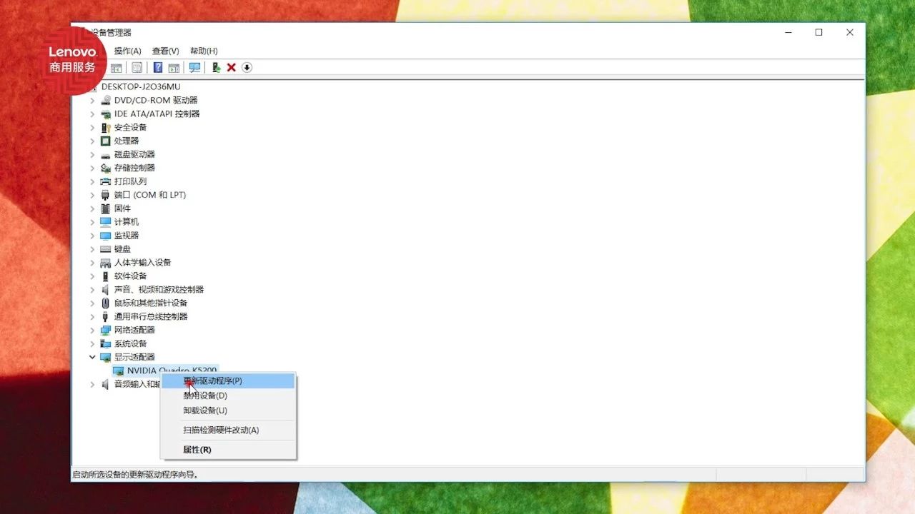Choose 更新驱动程序(P) from context menu
The width and height of the screenshot is (915, 514).
click(213, 381)
